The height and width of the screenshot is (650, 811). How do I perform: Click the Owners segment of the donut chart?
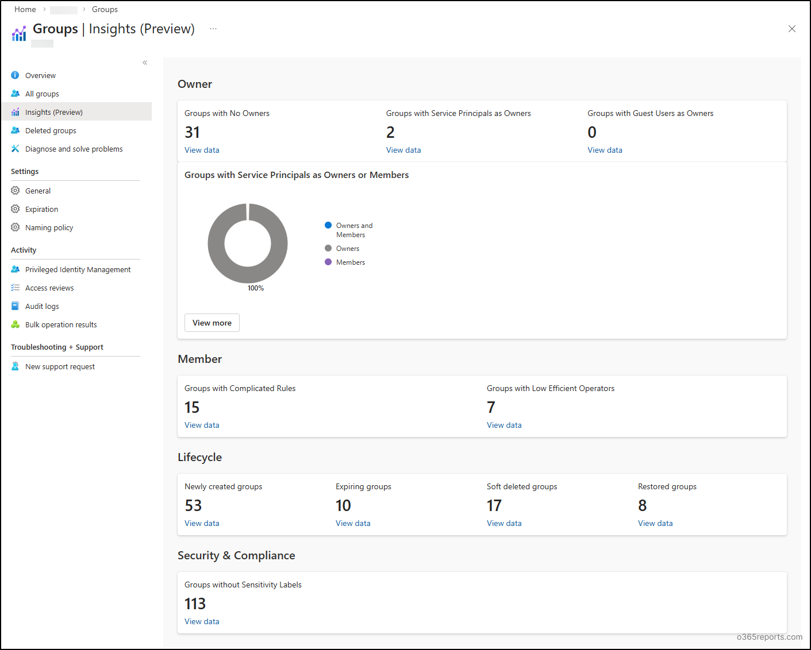(216, 243)
